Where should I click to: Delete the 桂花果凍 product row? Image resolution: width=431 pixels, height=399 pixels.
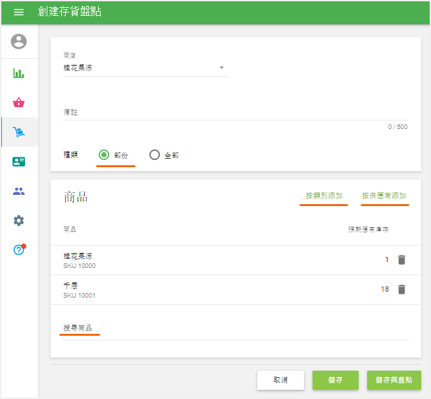[x=402, y=259]
